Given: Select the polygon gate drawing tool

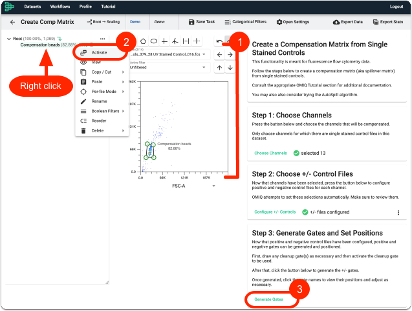Looking at the screenshot, I should pos(143,41).
